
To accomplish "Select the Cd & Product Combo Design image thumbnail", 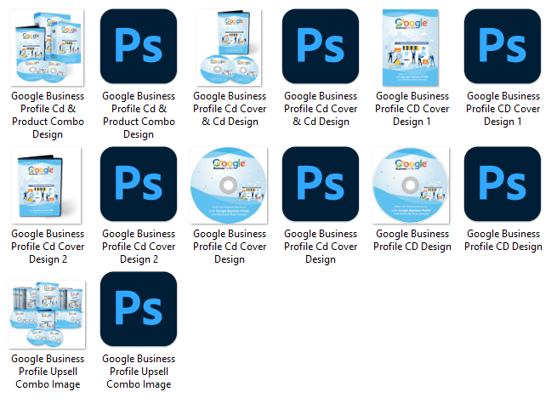I will (x=47, y=48).
